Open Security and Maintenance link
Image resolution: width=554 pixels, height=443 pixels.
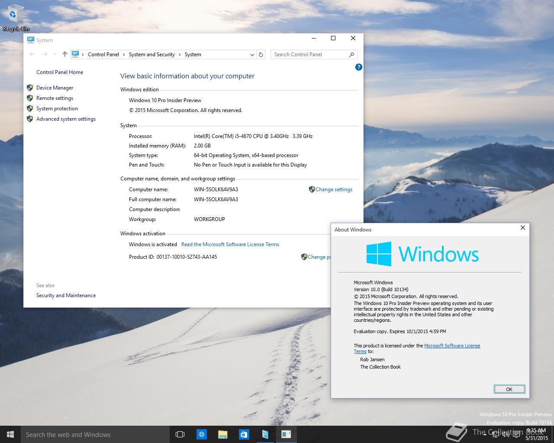[66, 295]
